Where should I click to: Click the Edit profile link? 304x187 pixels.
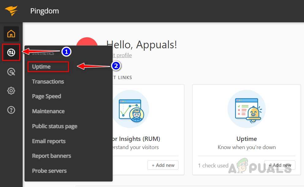click(122, 55)
